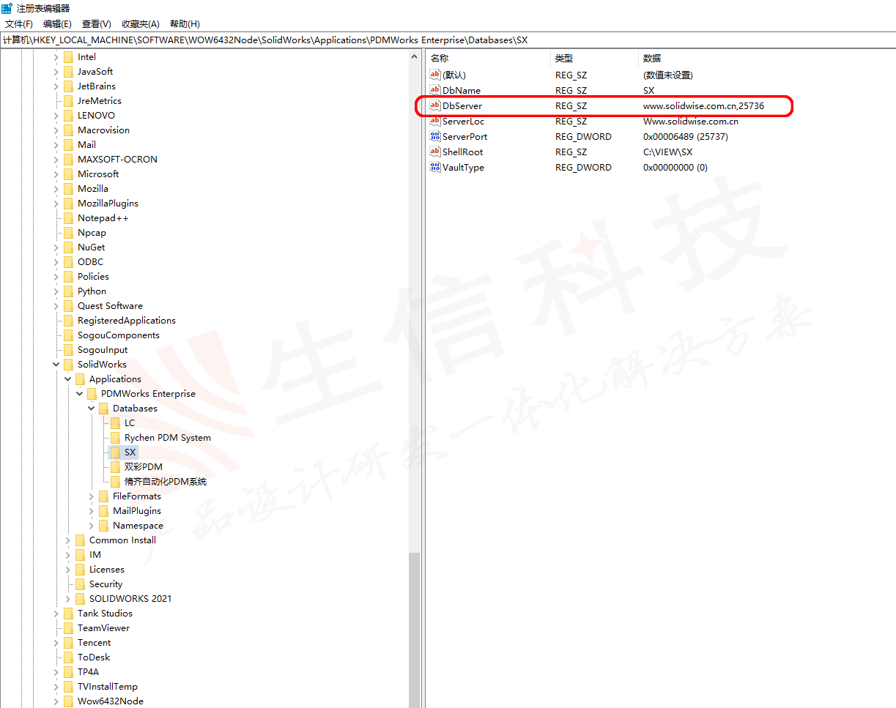Click the string icon of (默认) value
Image resolution: width=896 pixels, height=708 pixels.
435,75
